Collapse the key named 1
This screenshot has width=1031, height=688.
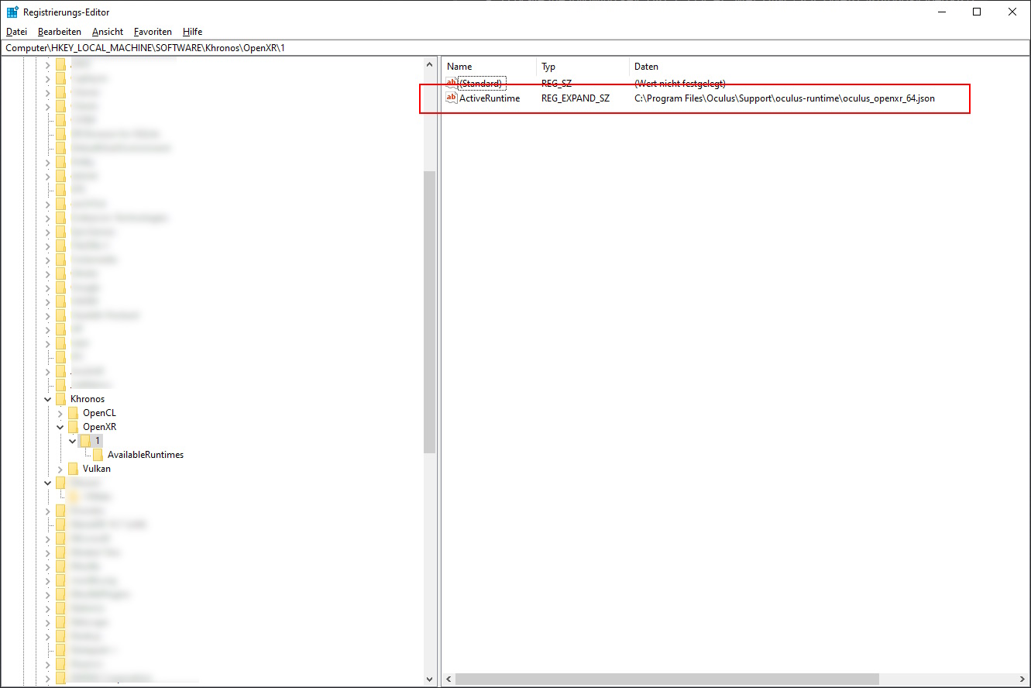click(73, 441)
